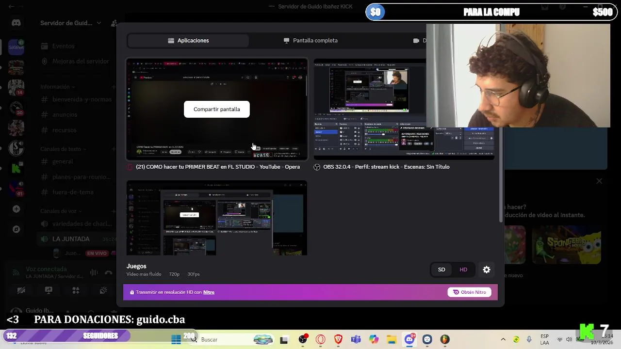Click Nitro link in HD banner
621x349 pixels.
point(209,292)
